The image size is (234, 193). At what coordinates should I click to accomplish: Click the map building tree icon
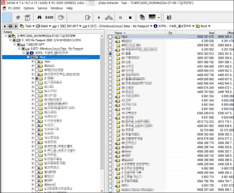pyautogui.click(x=109, y=18)
